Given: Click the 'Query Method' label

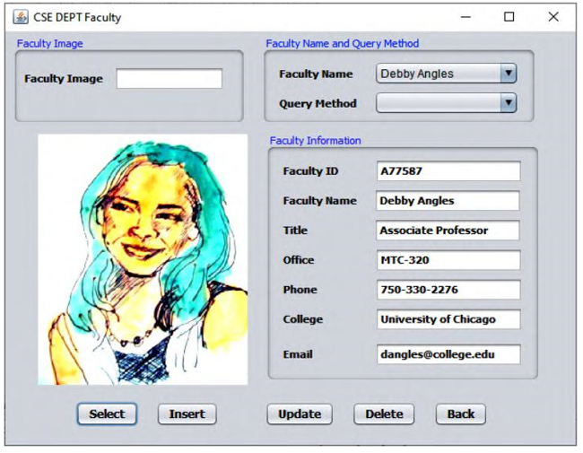Looking at the screenshot, I should (x=318, y=103).
